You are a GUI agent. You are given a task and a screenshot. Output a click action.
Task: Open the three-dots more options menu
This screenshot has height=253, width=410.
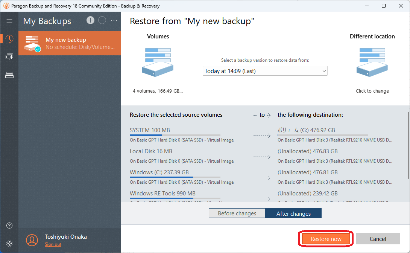pos(114,20)
